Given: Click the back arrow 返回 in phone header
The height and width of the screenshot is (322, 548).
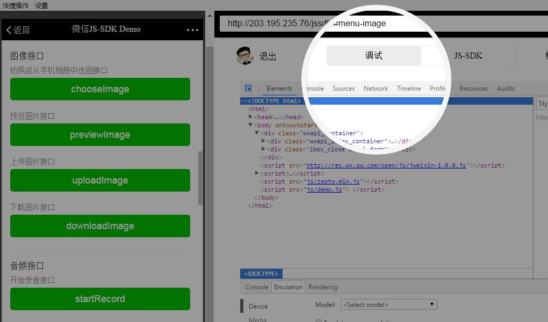Looking at the screenshot, I should point(18,30).
